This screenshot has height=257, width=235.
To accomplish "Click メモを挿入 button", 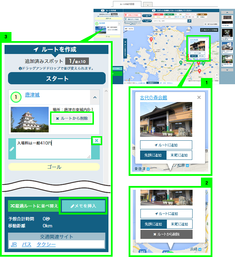I will click(83, 206).
